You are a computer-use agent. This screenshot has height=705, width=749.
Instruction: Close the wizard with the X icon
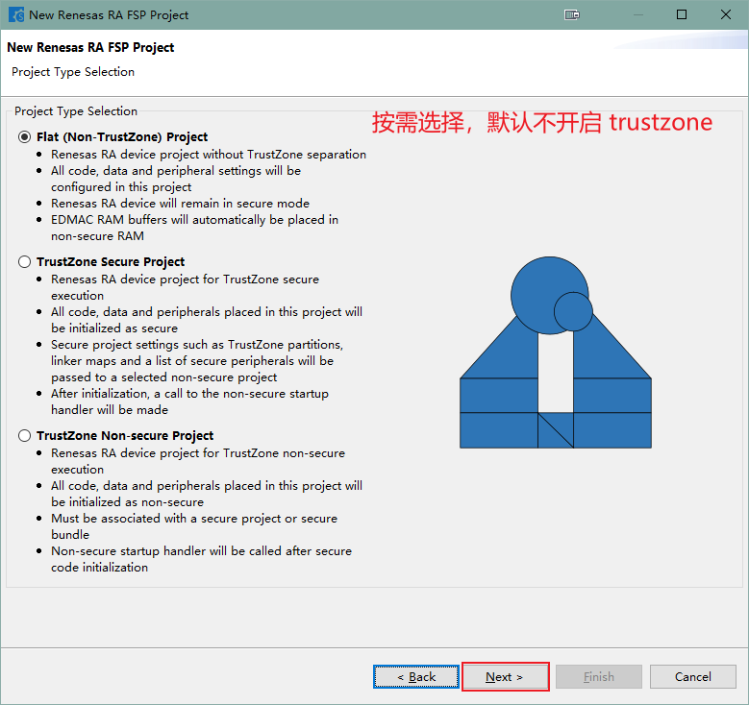726,14
